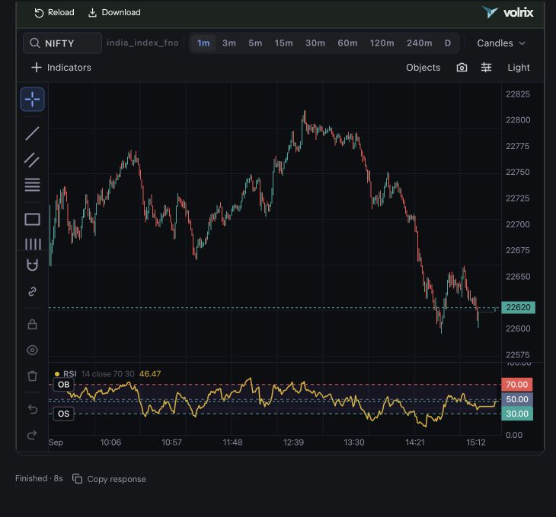
Task: Click the search magnifier icon
Action: point(35,43)
